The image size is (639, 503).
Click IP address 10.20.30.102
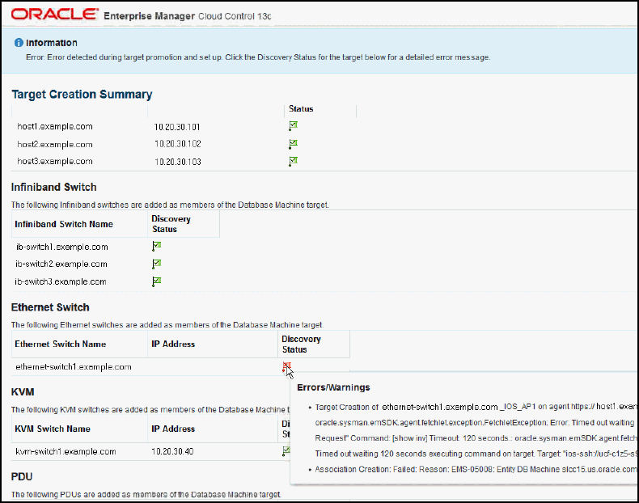click(178, 144)
